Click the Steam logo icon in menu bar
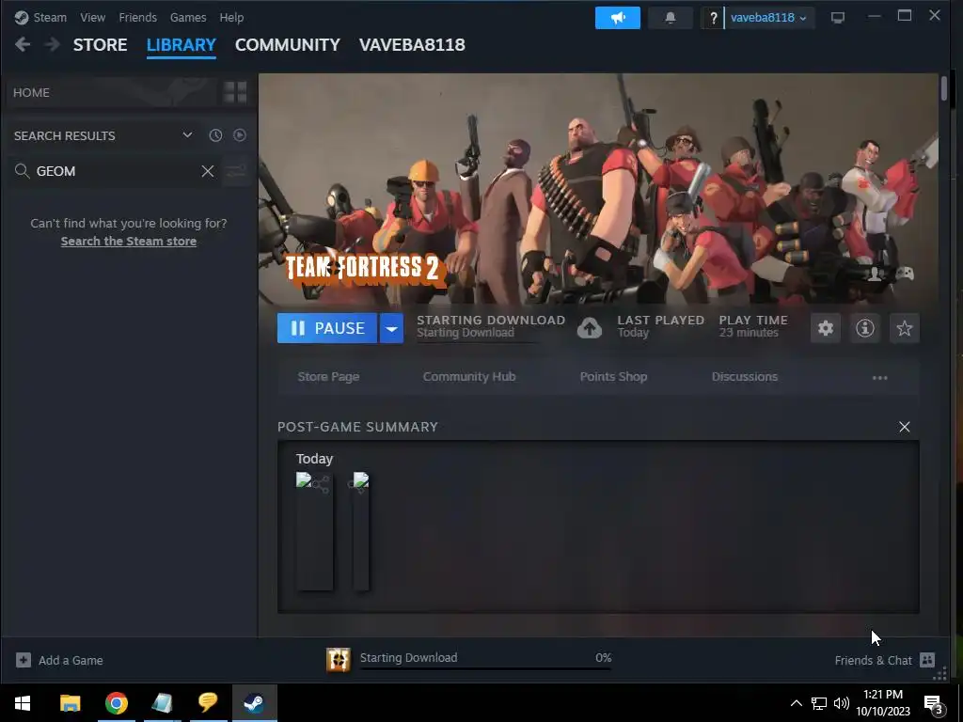Screen dimensions: 963x722 pos(22,17)
